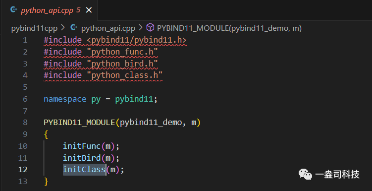Click pybind11_demo argument on line 8

point(151,123)
